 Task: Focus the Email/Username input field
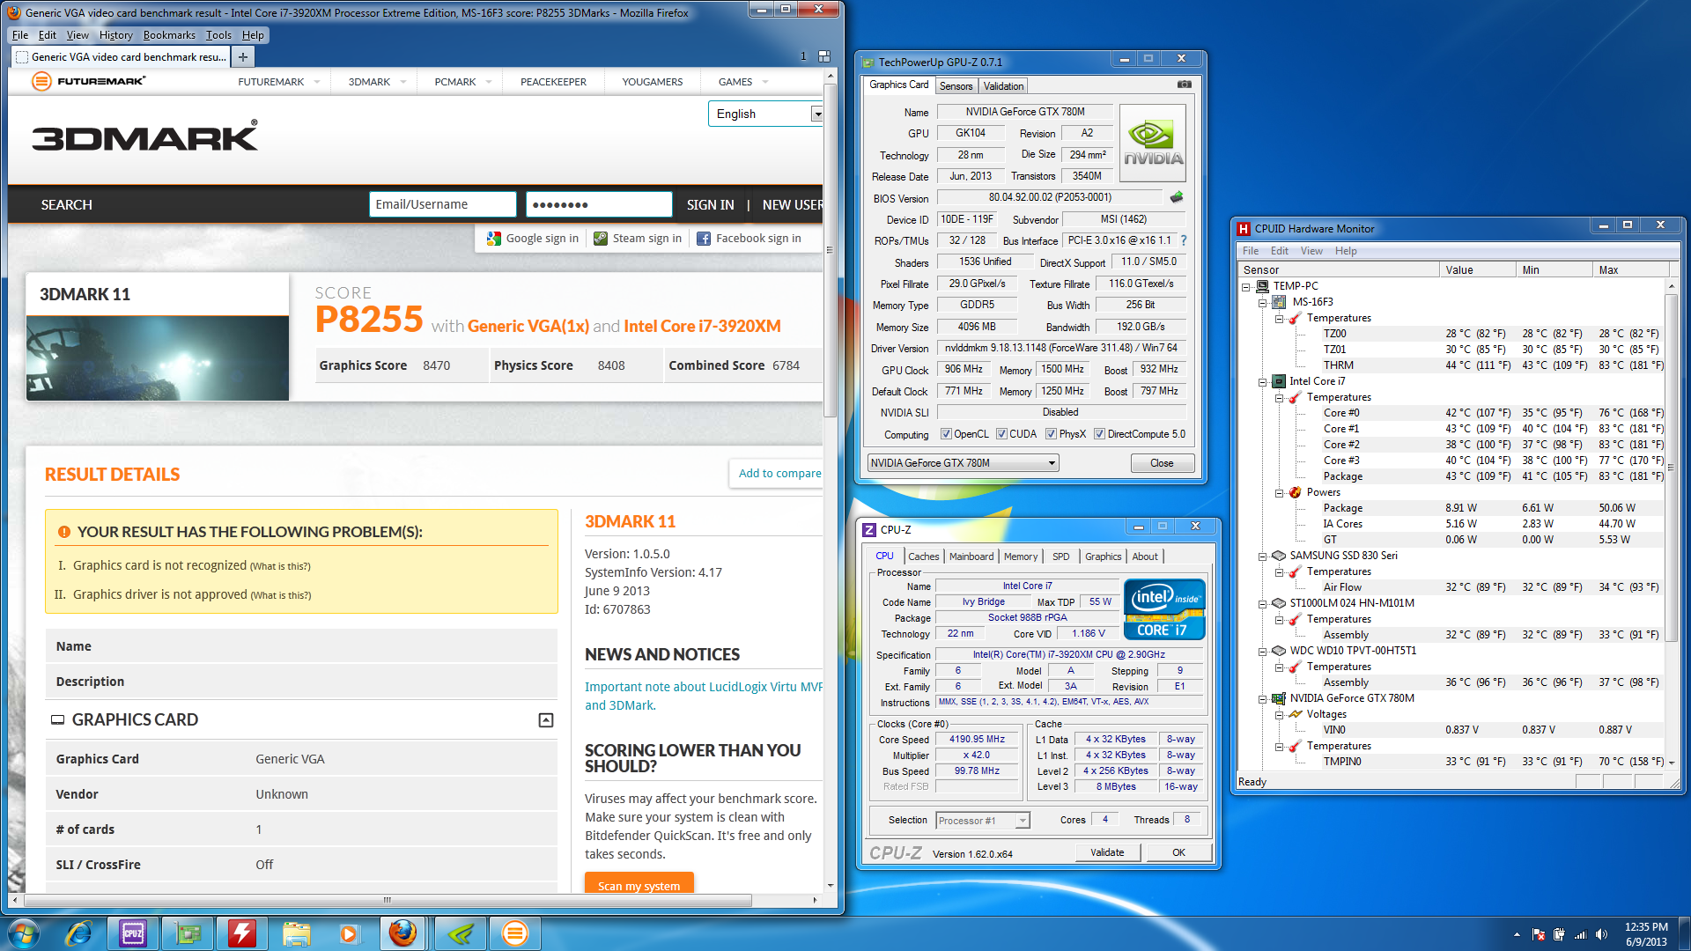[x=442, y=204]
